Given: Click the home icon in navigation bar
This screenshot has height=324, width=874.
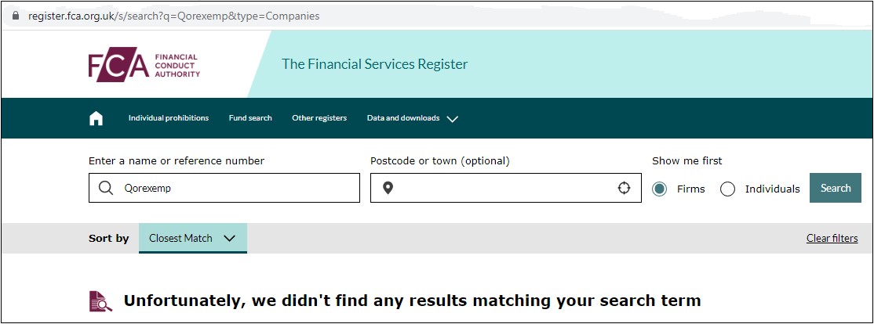Looking at the screenshot, I should click(x=96, y=118).
